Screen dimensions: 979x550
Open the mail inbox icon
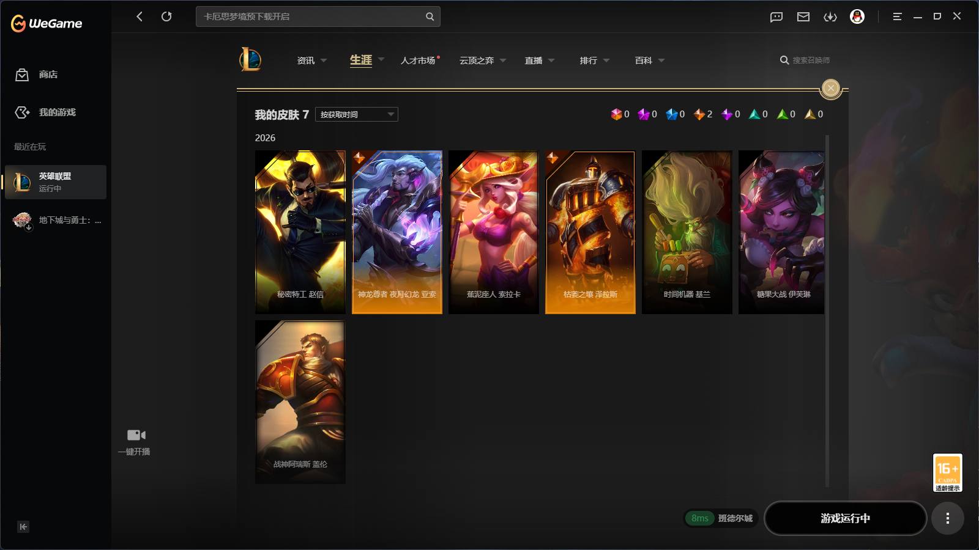(803, 17)
